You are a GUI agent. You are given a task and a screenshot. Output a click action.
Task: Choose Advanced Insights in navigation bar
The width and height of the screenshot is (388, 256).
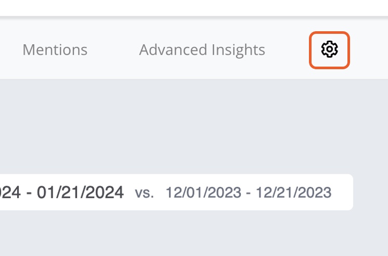(202, 50)
